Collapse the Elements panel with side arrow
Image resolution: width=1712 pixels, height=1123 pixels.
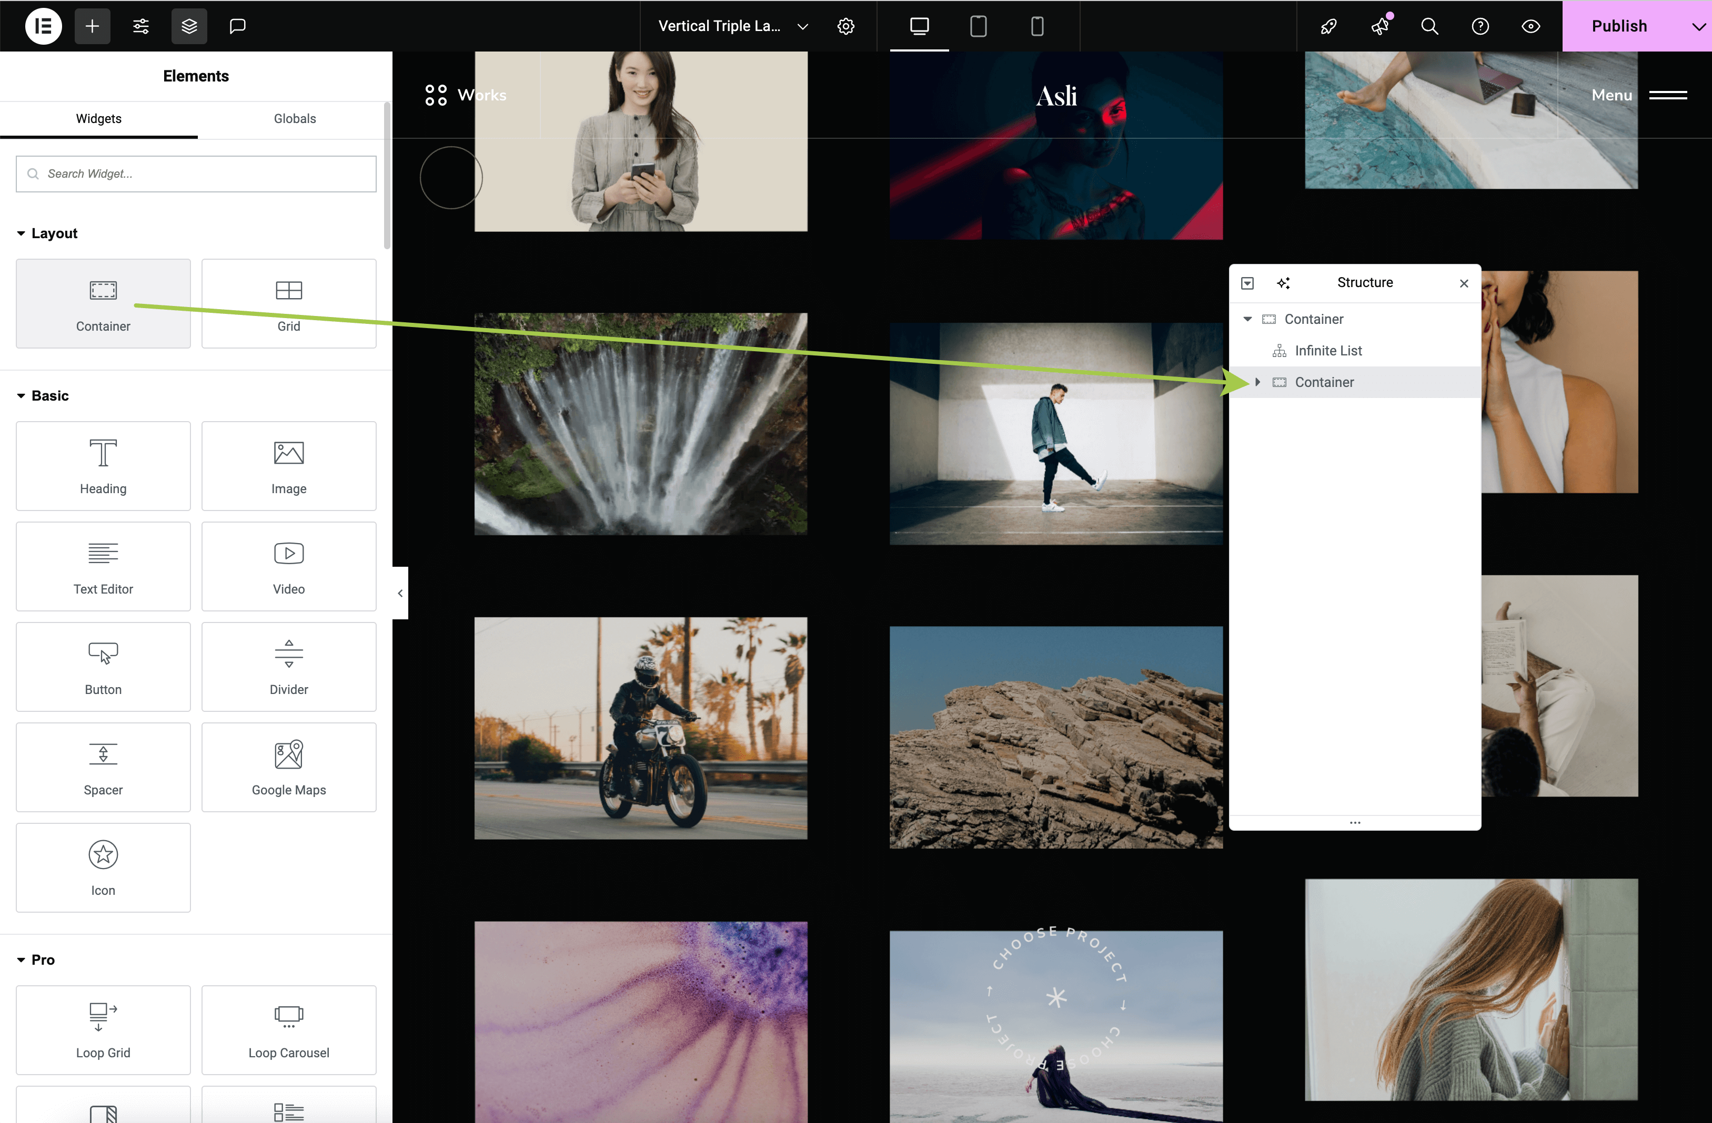400,593
